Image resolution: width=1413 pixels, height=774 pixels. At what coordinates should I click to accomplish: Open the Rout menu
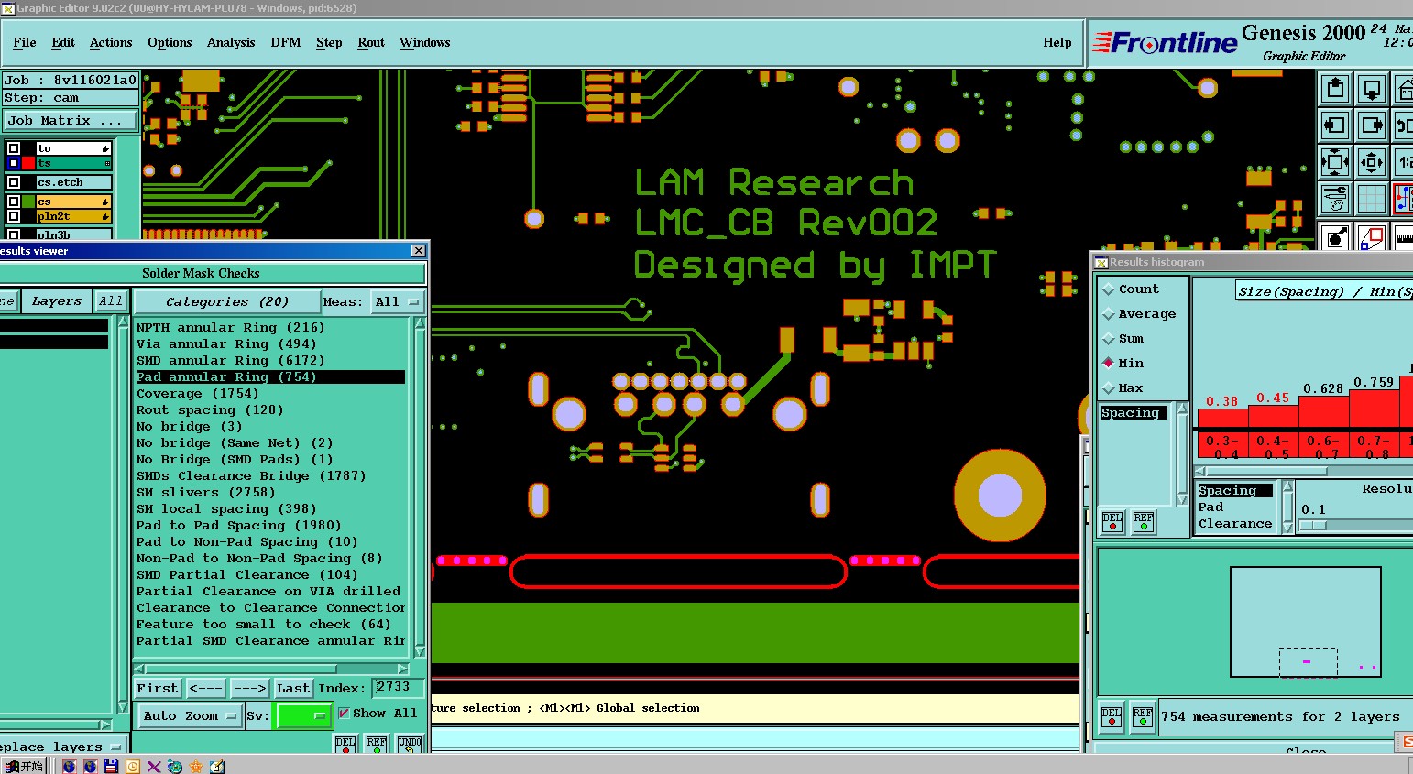pyautogui.click(x=371, y=42)
